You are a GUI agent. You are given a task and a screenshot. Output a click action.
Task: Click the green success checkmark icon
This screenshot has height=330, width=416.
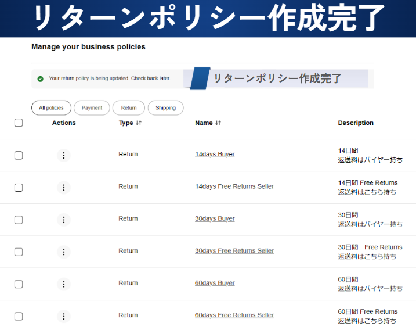coord(40,78)
